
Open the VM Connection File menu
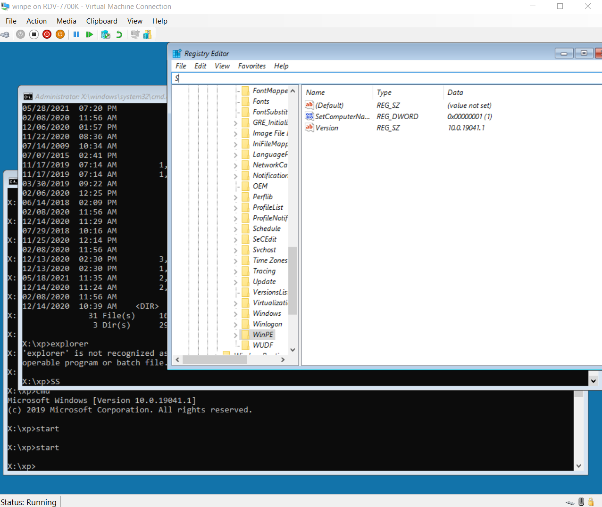coord(11,21)
